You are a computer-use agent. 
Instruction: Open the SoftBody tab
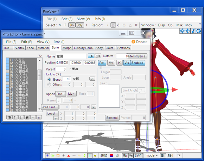(123, 48)
